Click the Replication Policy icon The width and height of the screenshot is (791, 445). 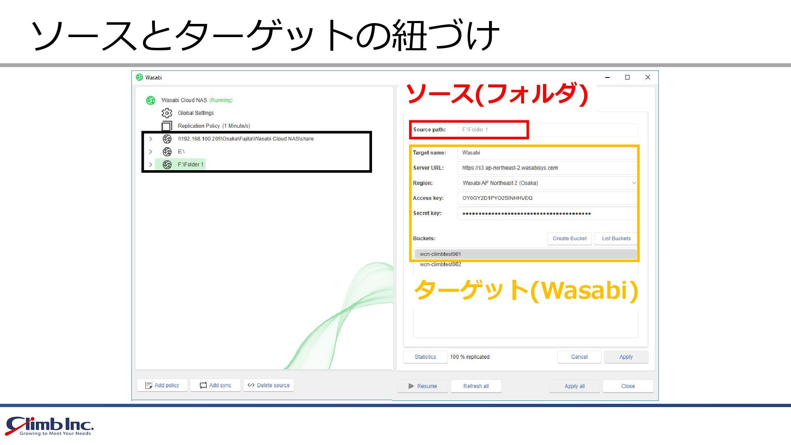point(167,126)
